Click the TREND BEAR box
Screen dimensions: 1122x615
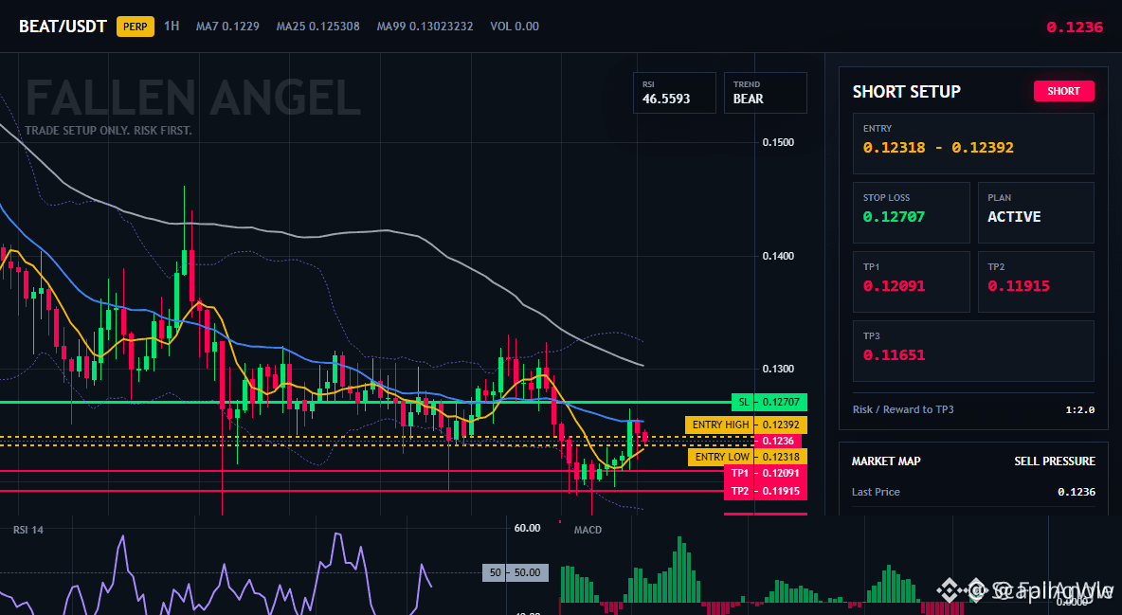765,93
